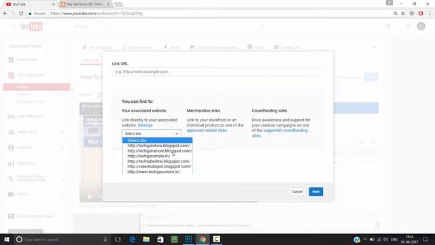Open the Opera extension icon
Viewport: 435px width, 245px height.
[x=421, y=14]
